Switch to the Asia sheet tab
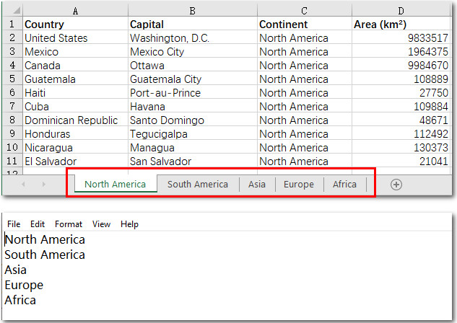 tap(257, 184)
